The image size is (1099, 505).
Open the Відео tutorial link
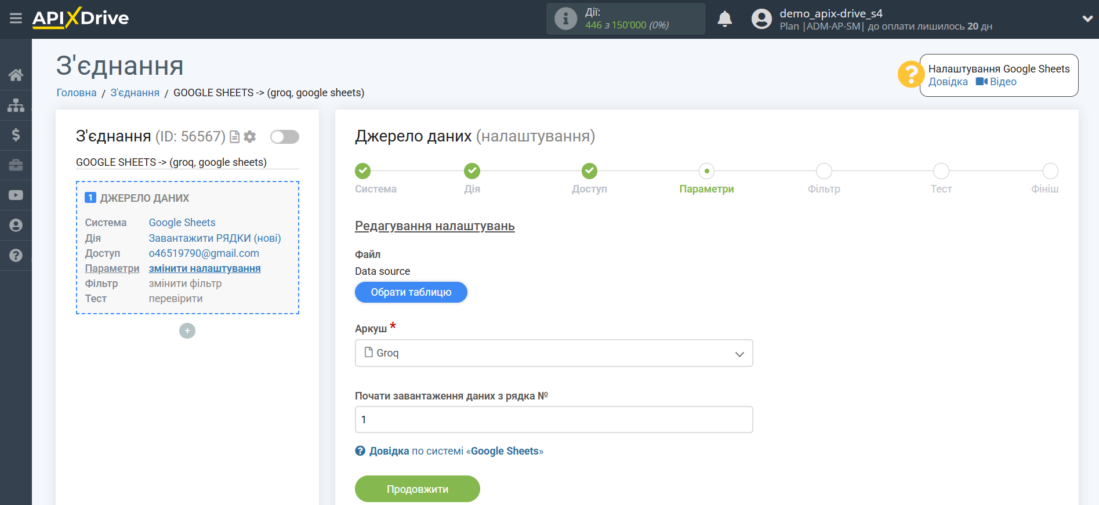996,82
